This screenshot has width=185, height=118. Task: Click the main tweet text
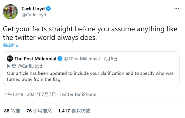[x=90, y=33]
